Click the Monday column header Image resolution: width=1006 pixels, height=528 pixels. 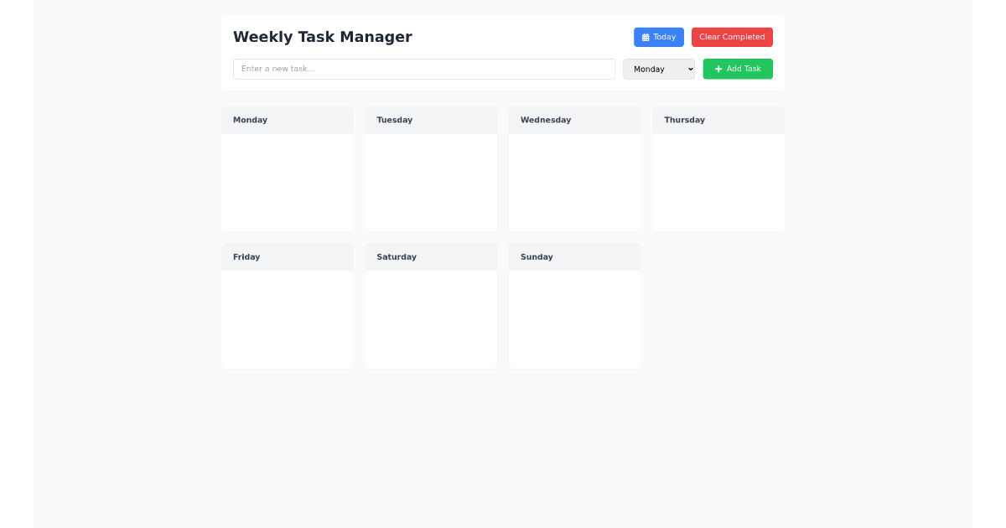coord(288,120)
